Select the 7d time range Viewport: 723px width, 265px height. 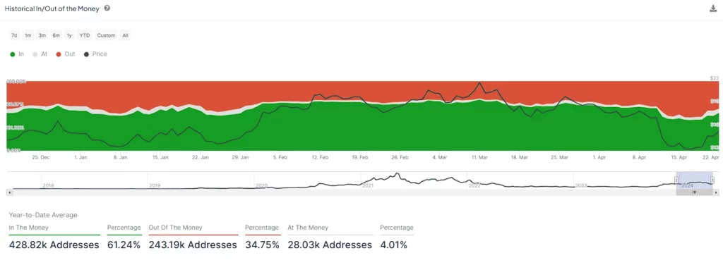[x=14, y=35]
